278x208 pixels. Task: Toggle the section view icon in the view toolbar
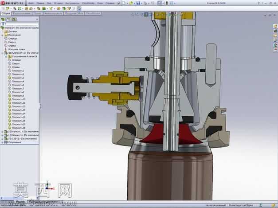(146, 15)
